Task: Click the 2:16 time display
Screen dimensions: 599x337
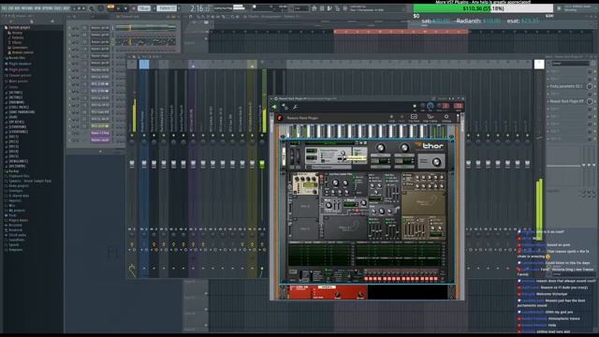Action: [199, 8]
